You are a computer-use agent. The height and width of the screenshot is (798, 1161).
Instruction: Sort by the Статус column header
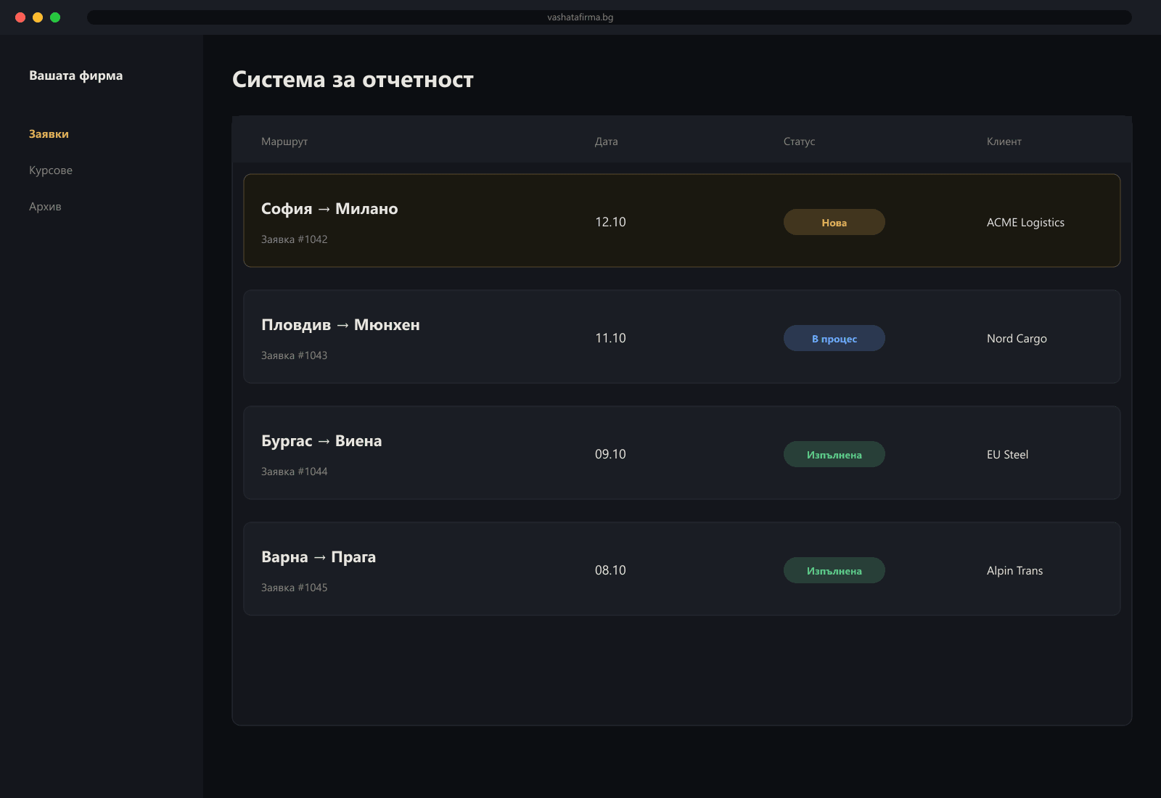[x=799, y=141]
